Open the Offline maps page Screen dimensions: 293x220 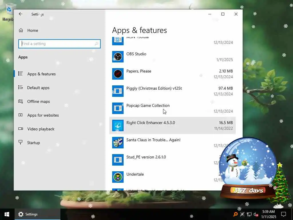click(x=39, y=101)
